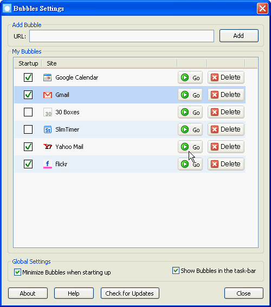The image size is (271, 307).
Task: Click the flickr row favicon
Action: [x=47, y=164]
